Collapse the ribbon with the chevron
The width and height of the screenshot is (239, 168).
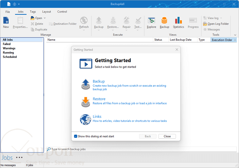(235, 35)
